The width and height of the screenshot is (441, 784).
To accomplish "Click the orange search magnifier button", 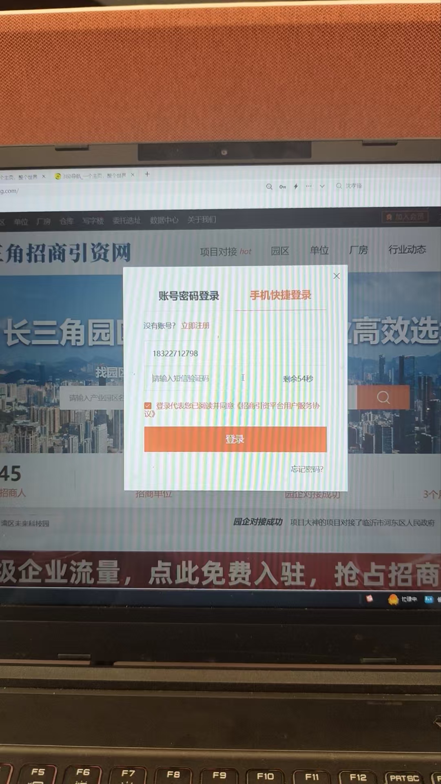I will coord(383,397).
